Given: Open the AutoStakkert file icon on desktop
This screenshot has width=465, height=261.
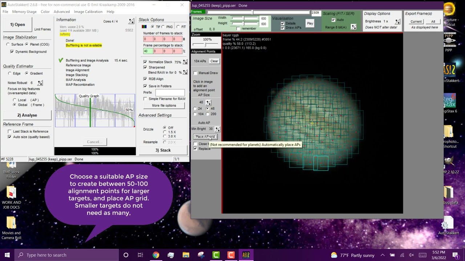Looking at the screenshot, I should (449, 225).
